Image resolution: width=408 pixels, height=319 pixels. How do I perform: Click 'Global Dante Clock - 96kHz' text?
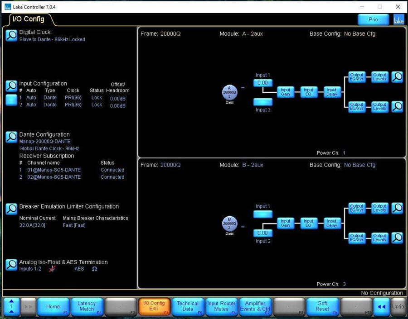(49, 148)
